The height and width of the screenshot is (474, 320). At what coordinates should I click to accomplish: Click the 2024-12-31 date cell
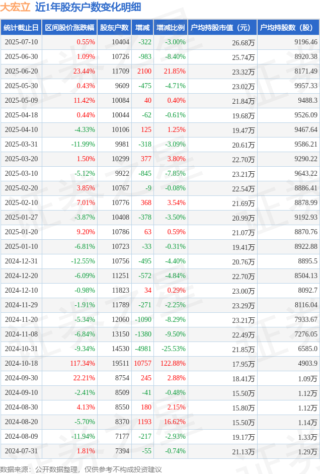22,261
